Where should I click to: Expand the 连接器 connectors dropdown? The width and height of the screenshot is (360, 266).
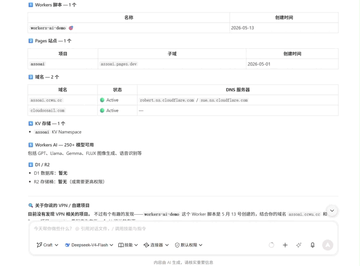click(x=156, y=245)
